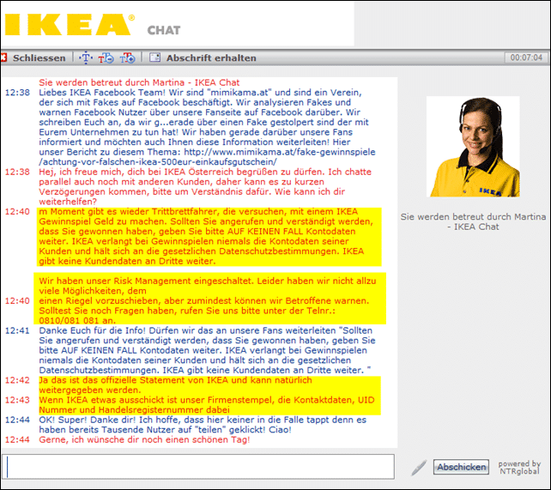Screen dimensions: 551x490
Task: Click the message about Risk Management eingeschaltet
Action: pyautogui.click(x=209, y=299)
